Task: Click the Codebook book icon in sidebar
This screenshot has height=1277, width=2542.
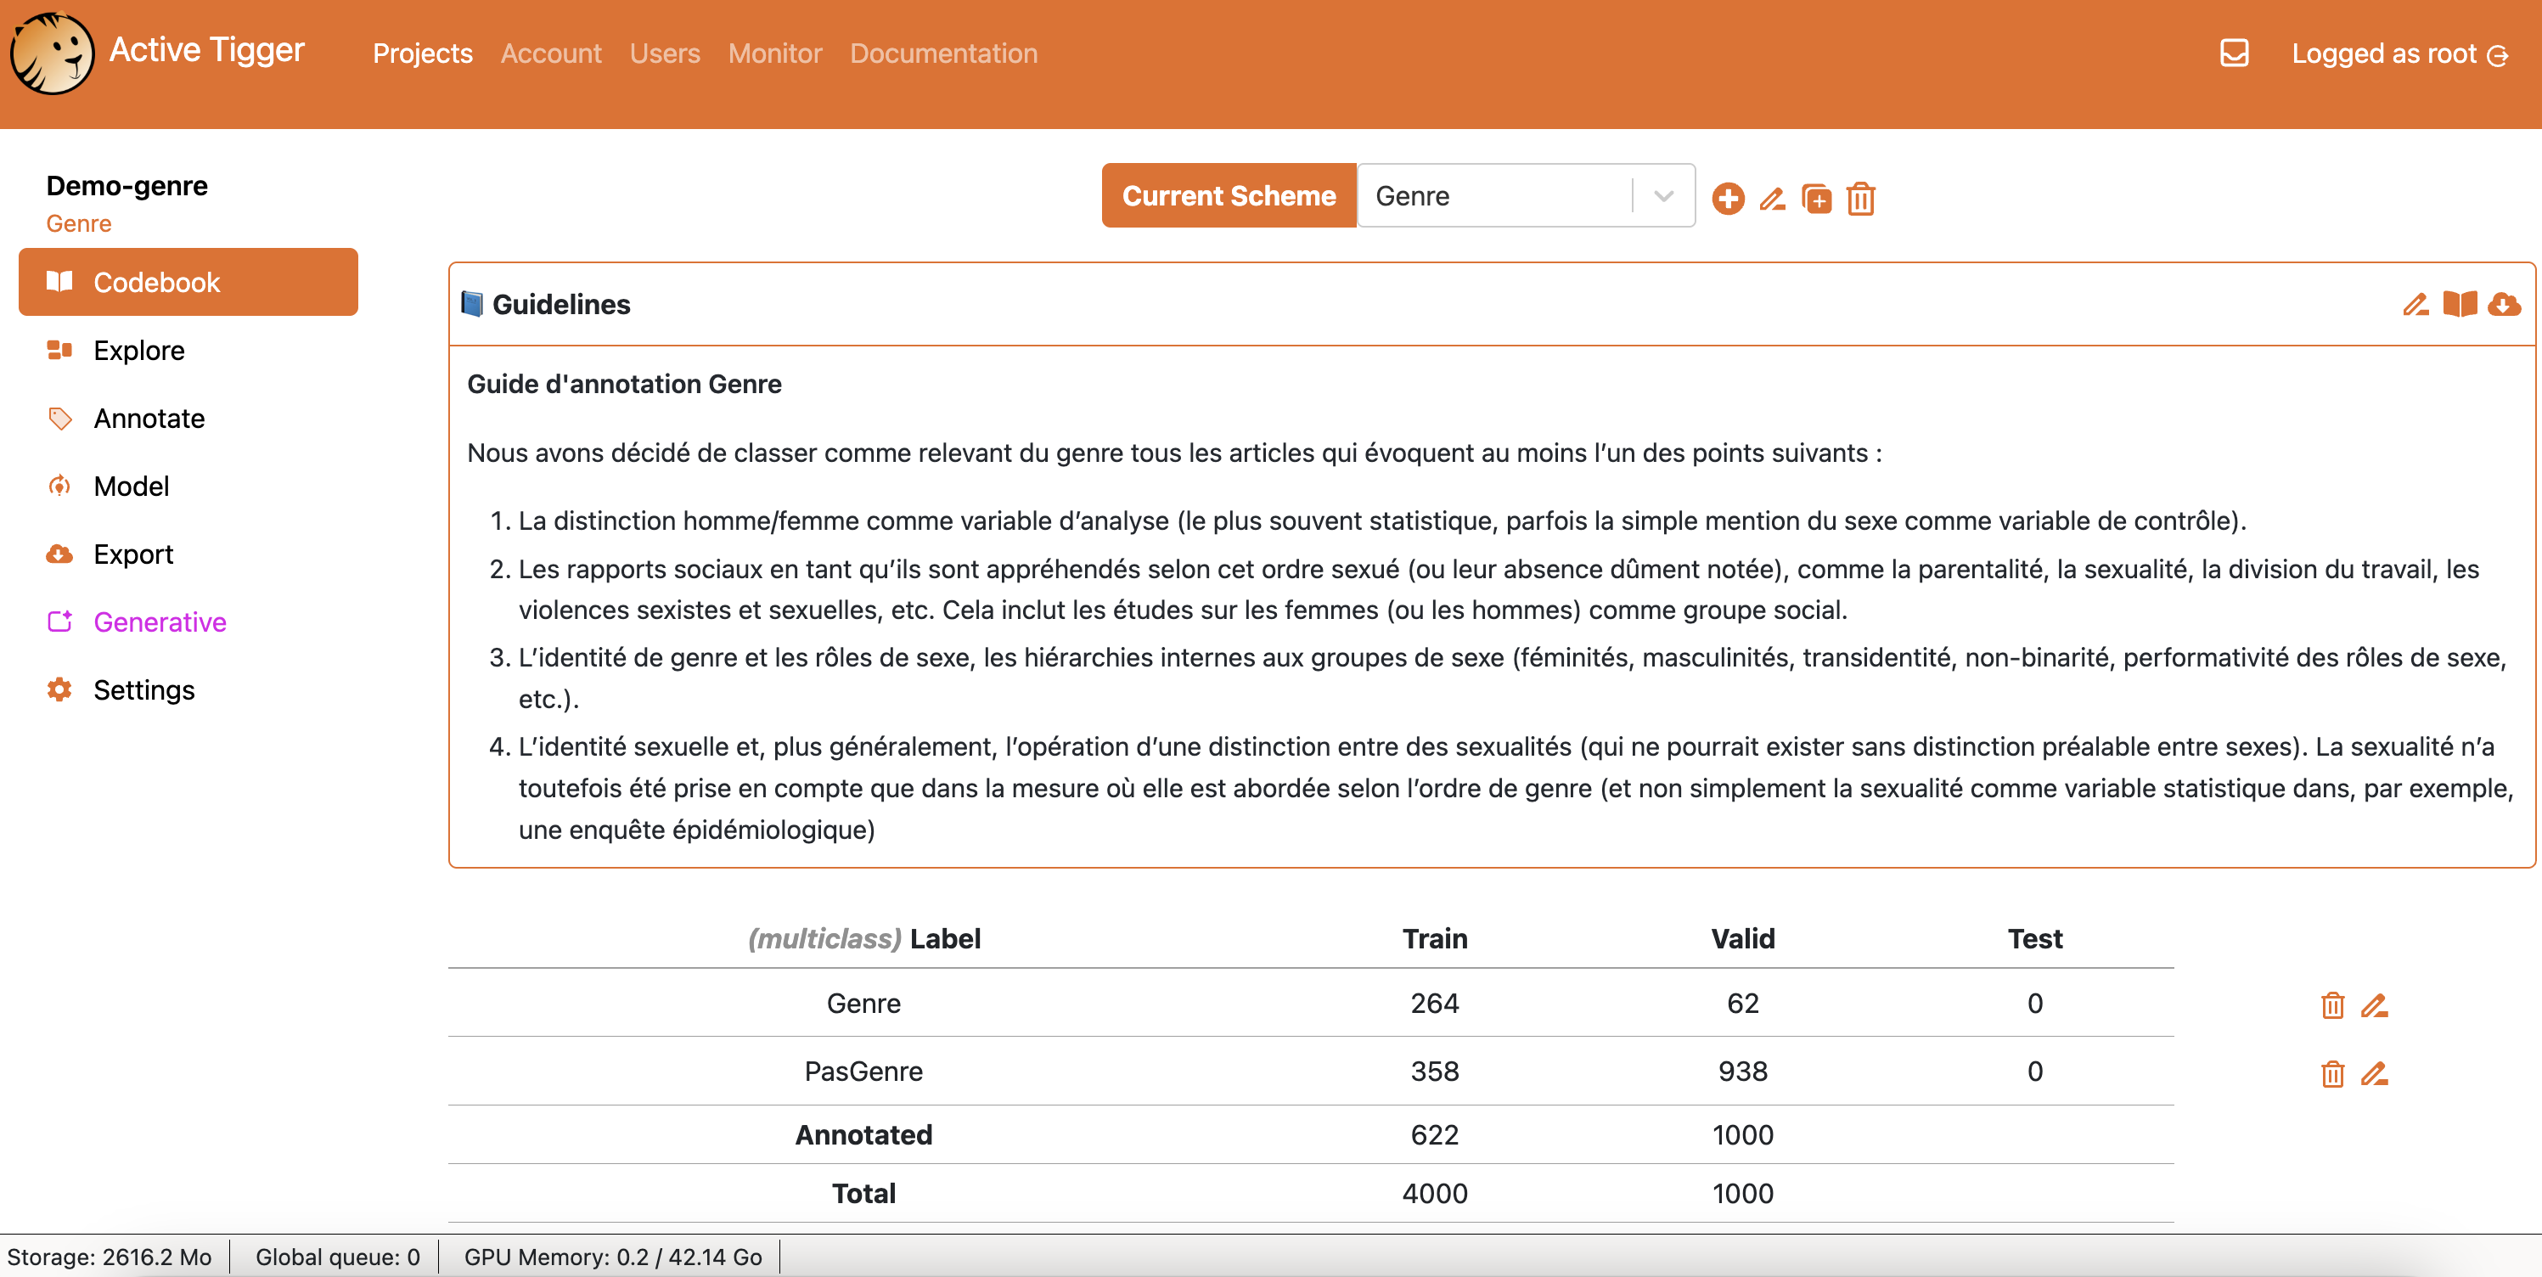Action: click(x=59, y=281)
